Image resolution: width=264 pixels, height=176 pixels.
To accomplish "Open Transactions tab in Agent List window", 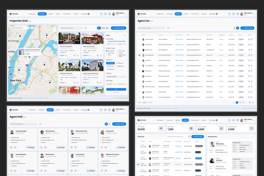I will [x=194, y=14].
